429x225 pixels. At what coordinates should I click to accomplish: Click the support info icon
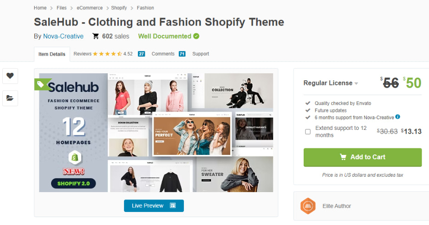[x=398, y=117]
